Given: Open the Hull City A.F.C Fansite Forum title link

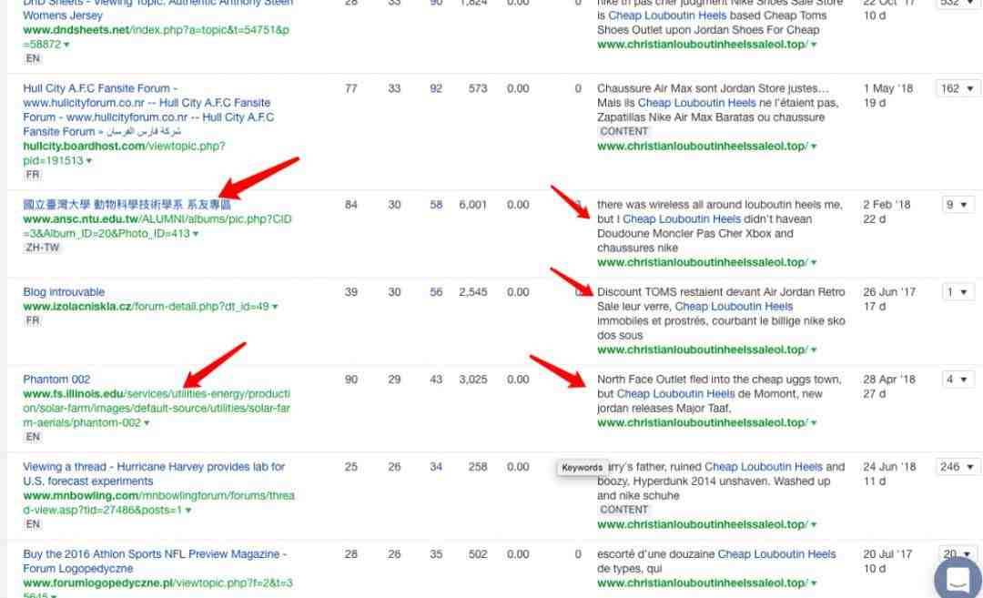Looking at the screenshot, I should (x=148, y=110).
